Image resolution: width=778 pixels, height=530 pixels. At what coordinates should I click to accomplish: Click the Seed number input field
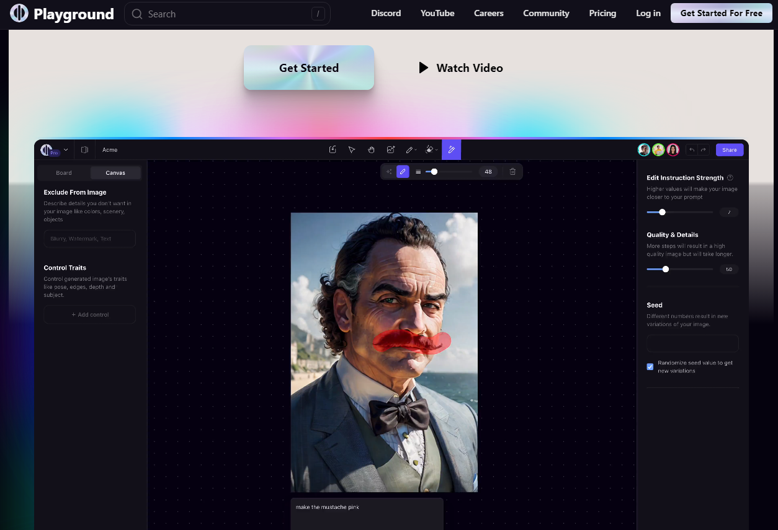(x=693, y=343)
